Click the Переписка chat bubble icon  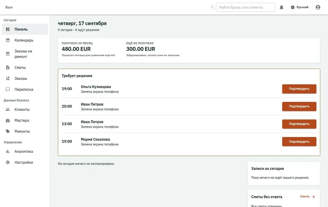[x=8, y=89]
